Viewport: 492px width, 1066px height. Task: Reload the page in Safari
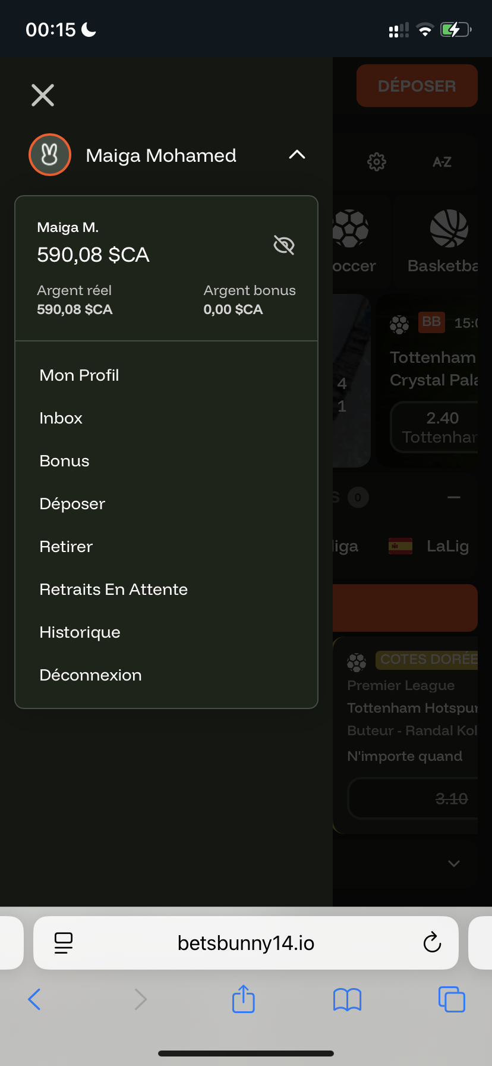coord(432,943)
